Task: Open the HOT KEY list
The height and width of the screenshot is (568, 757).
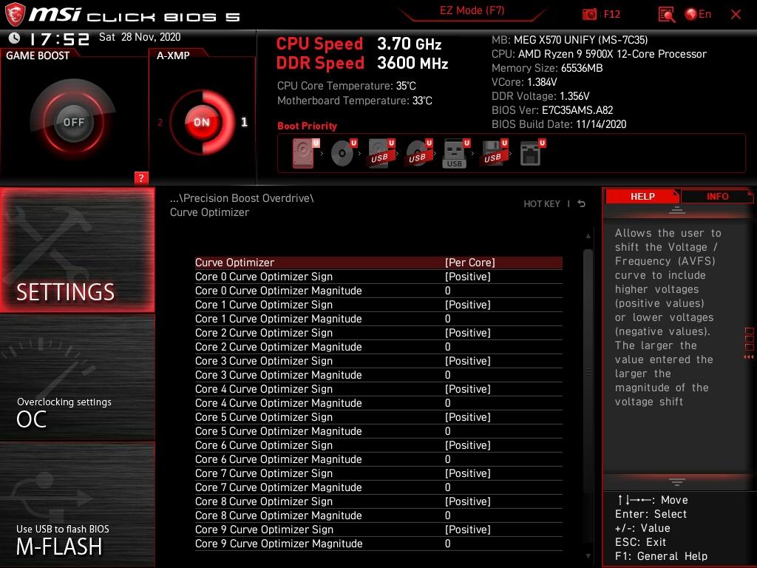Action: click(542, 204)
